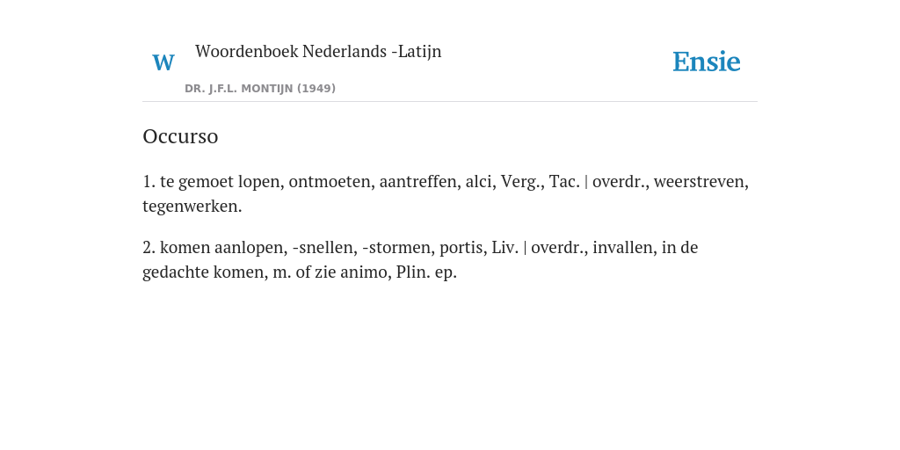This screenshot has width=900, height=450.
Task: Click author Dr. J.F.L. Montijn (1949)
Action: [260, 89]
